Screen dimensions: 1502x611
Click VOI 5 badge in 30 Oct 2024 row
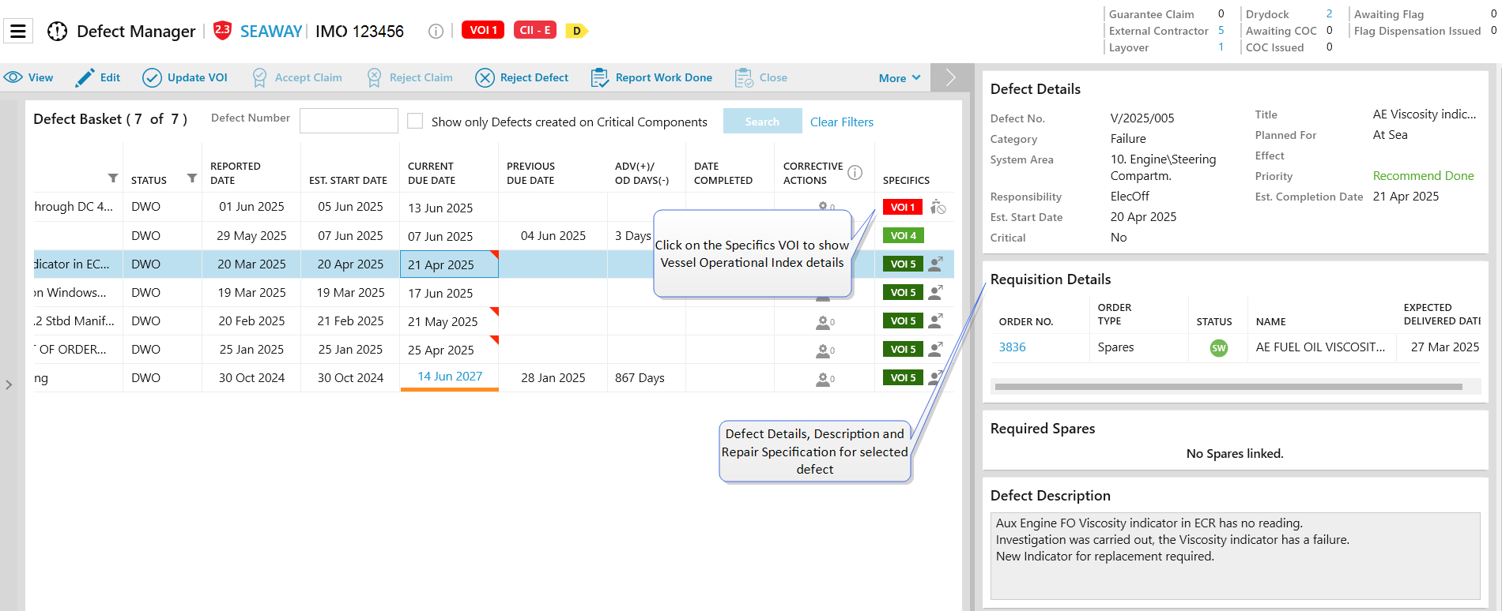point(903,377)
